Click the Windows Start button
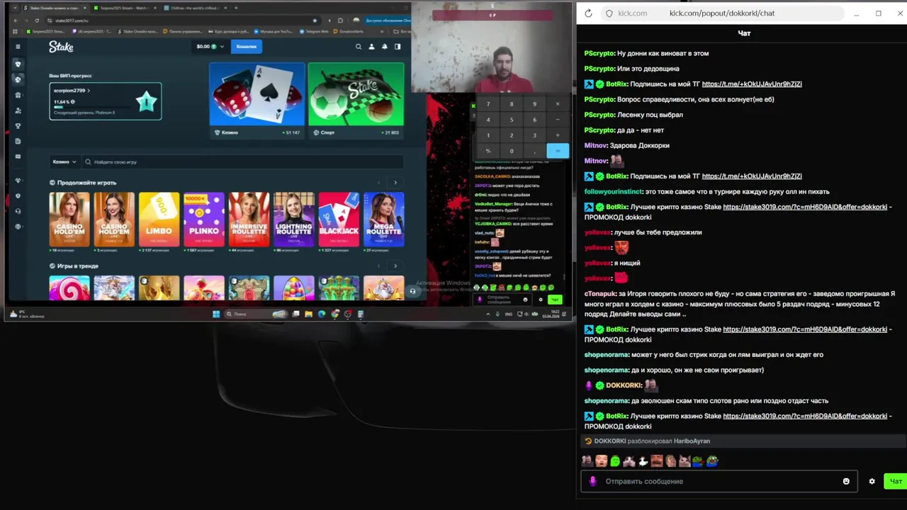This screenshot has width=907, height=510. click(216, 314)
